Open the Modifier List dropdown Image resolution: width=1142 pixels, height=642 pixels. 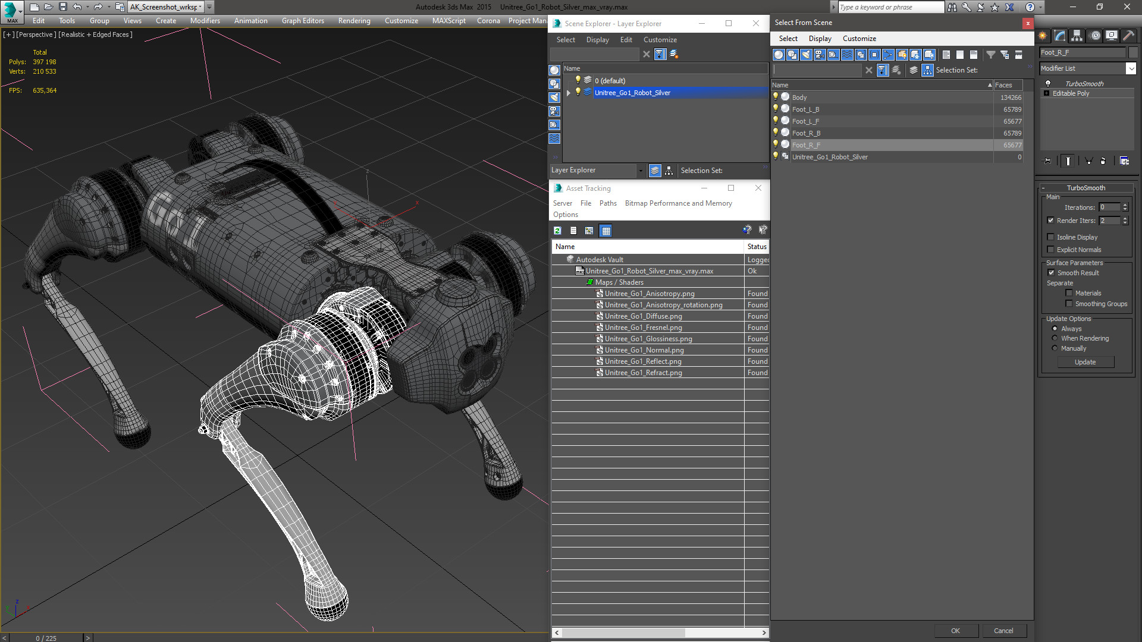pyautogui.click(x=1131, y=69)
